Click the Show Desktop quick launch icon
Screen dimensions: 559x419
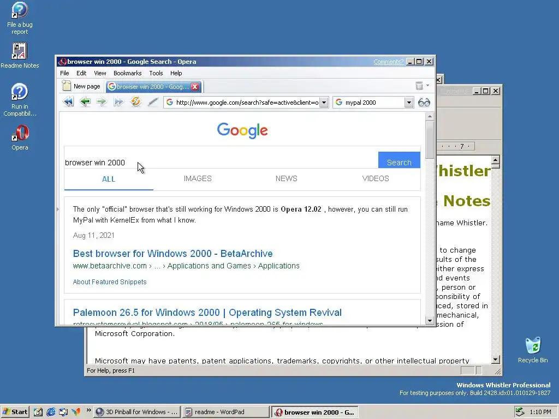(x=38, y=412)
